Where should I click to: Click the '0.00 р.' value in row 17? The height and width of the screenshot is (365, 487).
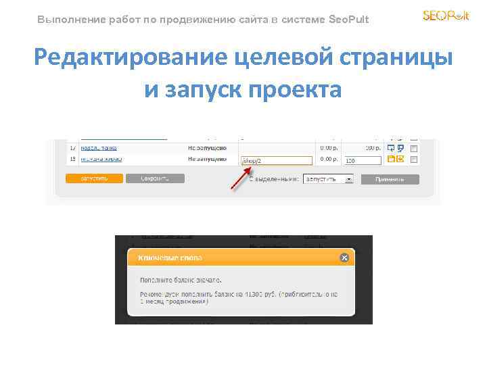[x=329, y=148]
